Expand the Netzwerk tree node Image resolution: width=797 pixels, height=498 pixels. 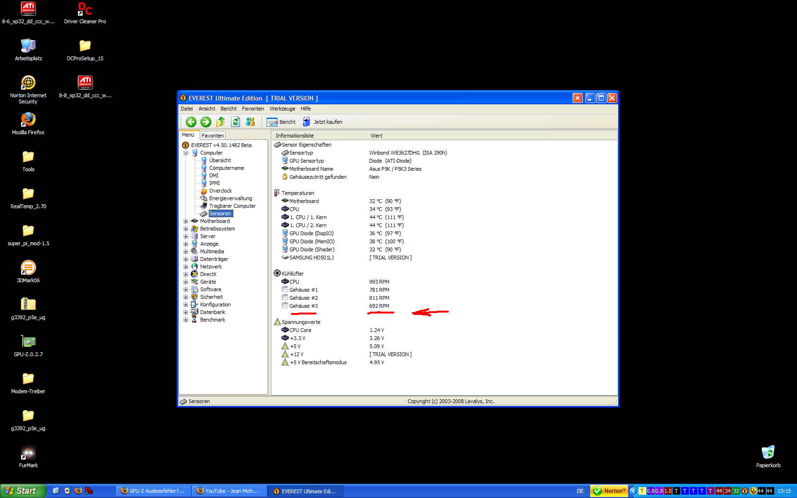coord(186,267)
